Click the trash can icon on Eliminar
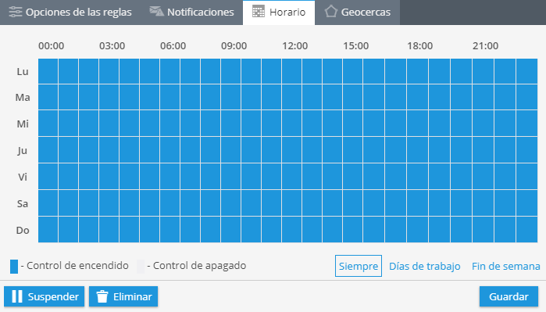546x312 pixels. point(102,296)
